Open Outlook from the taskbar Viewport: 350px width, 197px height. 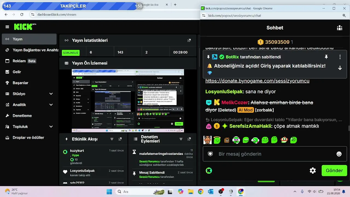(211, 192)
